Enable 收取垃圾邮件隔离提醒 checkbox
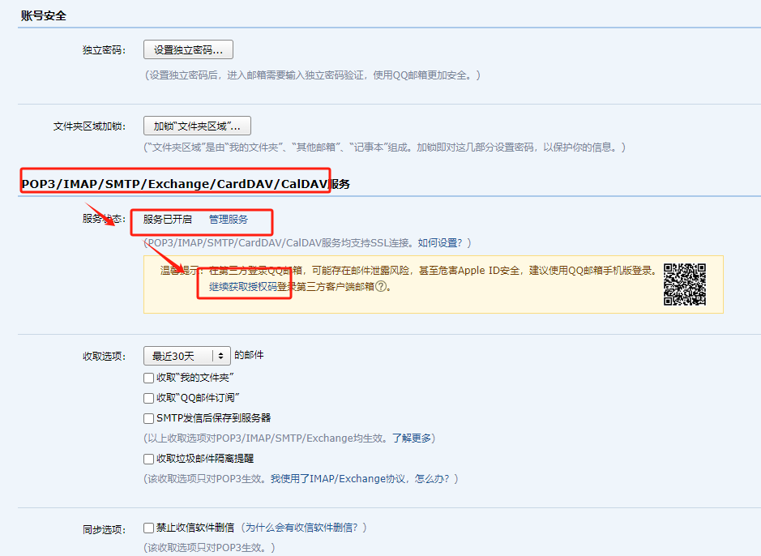Screen dimensions: 761x556 (x=148, y=460)
